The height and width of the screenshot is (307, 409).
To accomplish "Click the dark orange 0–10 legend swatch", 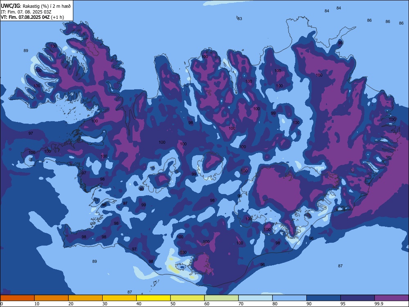I will [17, 298].
